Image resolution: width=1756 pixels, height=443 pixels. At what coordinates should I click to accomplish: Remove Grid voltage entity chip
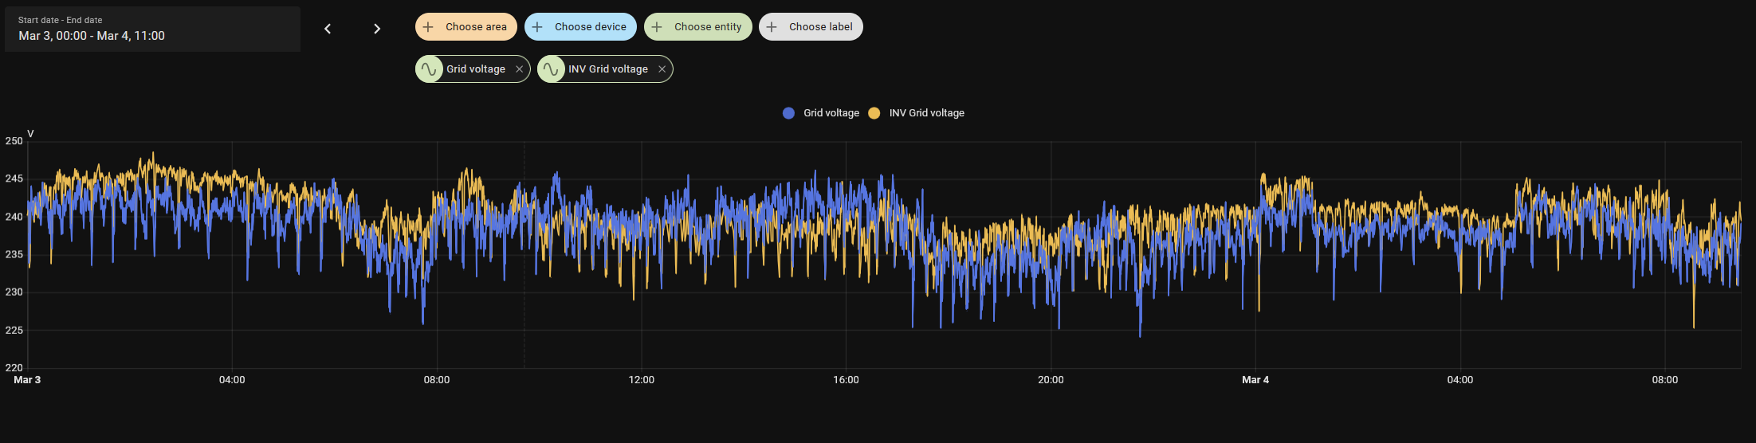(519, 69)
